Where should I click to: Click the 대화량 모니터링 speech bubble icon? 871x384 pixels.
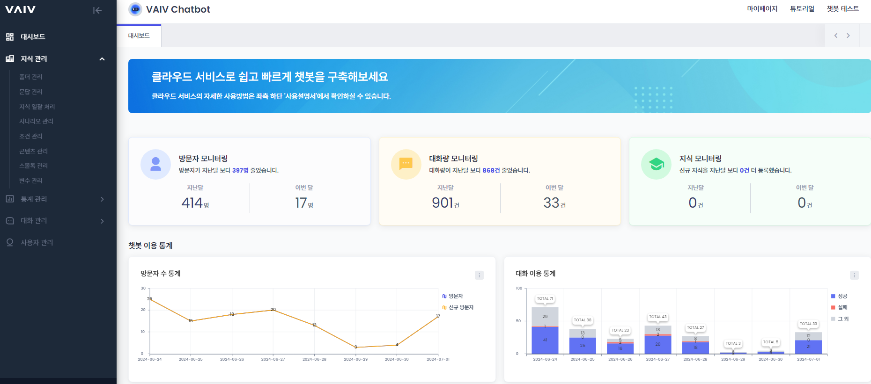point(406,164)
